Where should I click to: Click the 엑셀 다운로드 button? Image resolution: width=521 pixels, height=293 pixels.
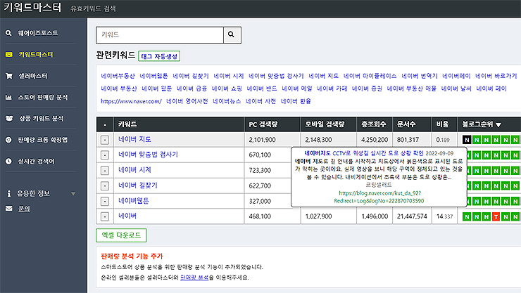pos(121,235)
